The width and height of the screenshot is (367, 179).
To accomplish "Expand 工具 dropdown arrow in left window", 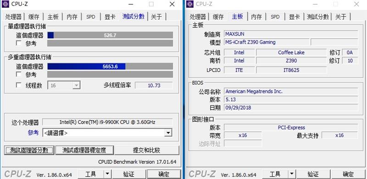I will coord(107,174).
